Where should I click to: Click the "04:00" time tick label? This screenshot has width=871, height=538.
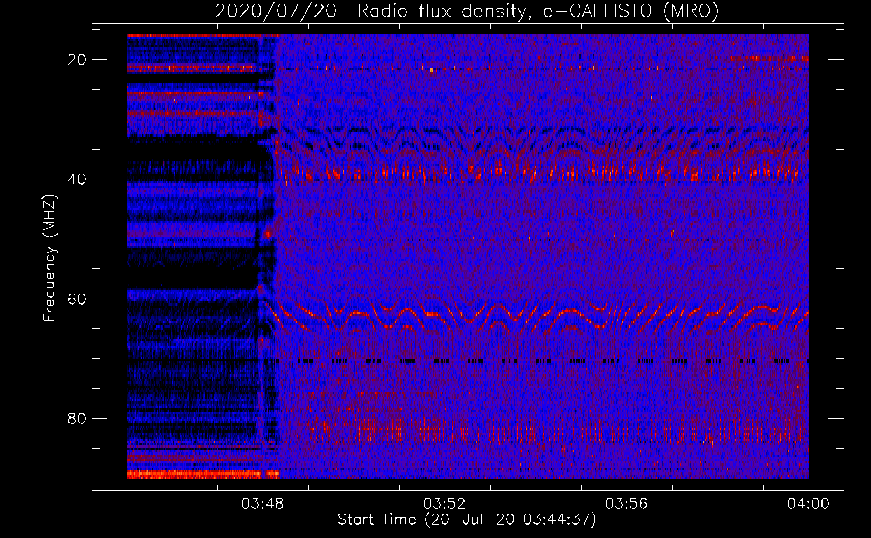(x=809, y=504)
